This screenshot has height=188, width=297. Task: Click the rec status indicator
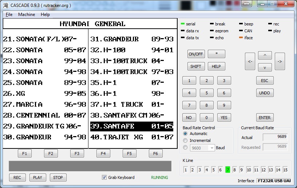tap(270, 24)
